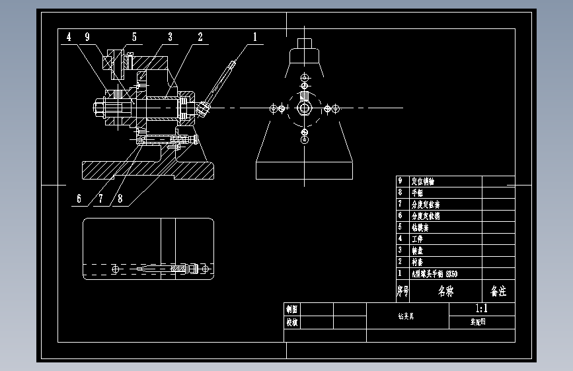Click the '备注' column header
The image size is (573, 371).
point(498,291)
